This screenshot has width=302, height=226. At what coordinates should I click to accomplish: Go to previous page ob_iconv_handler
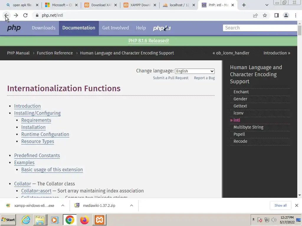(231, 53)
